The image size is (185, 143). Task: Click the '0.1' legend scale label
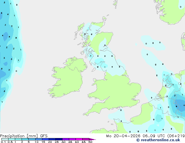click(3, 142)
